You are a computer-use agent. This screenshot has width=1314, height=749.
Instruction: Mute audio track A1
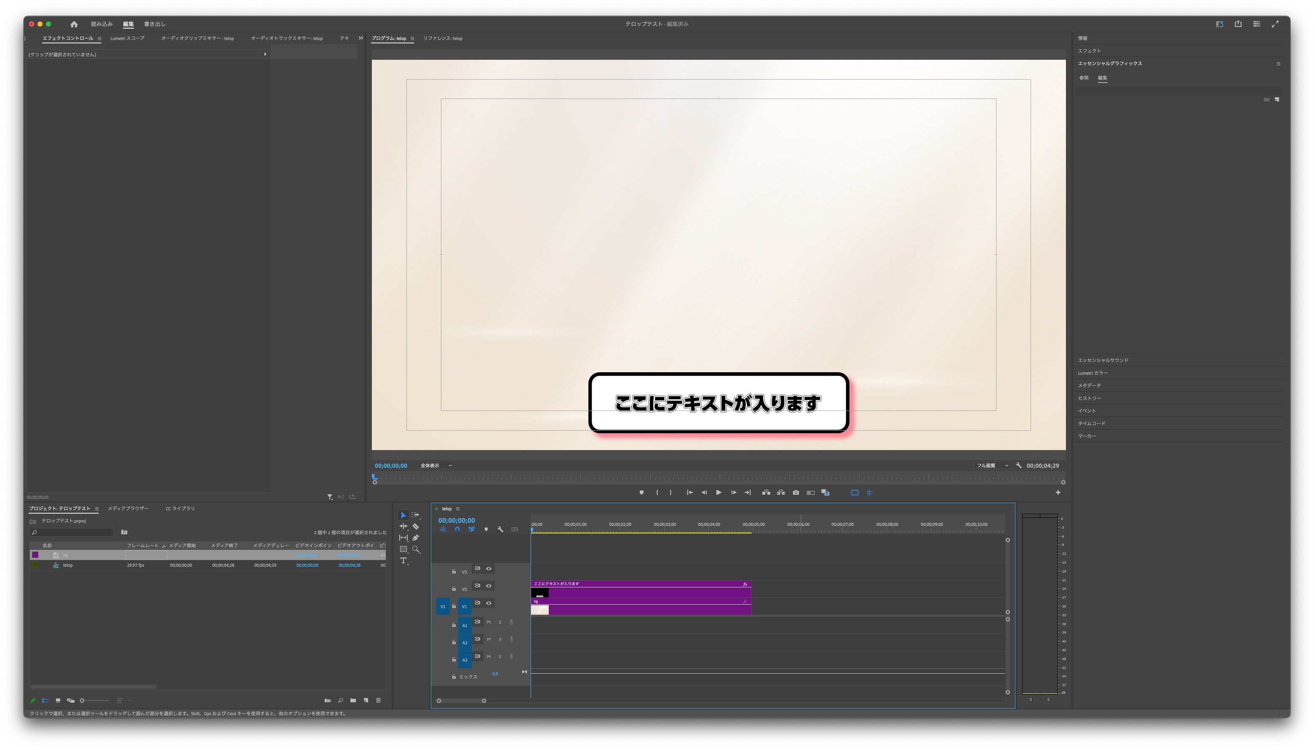[489, 622]
